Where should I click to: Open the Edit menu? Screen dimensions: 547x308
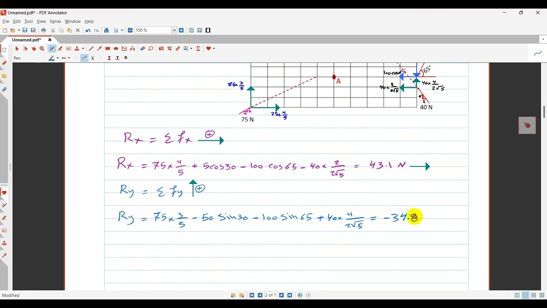17,21
